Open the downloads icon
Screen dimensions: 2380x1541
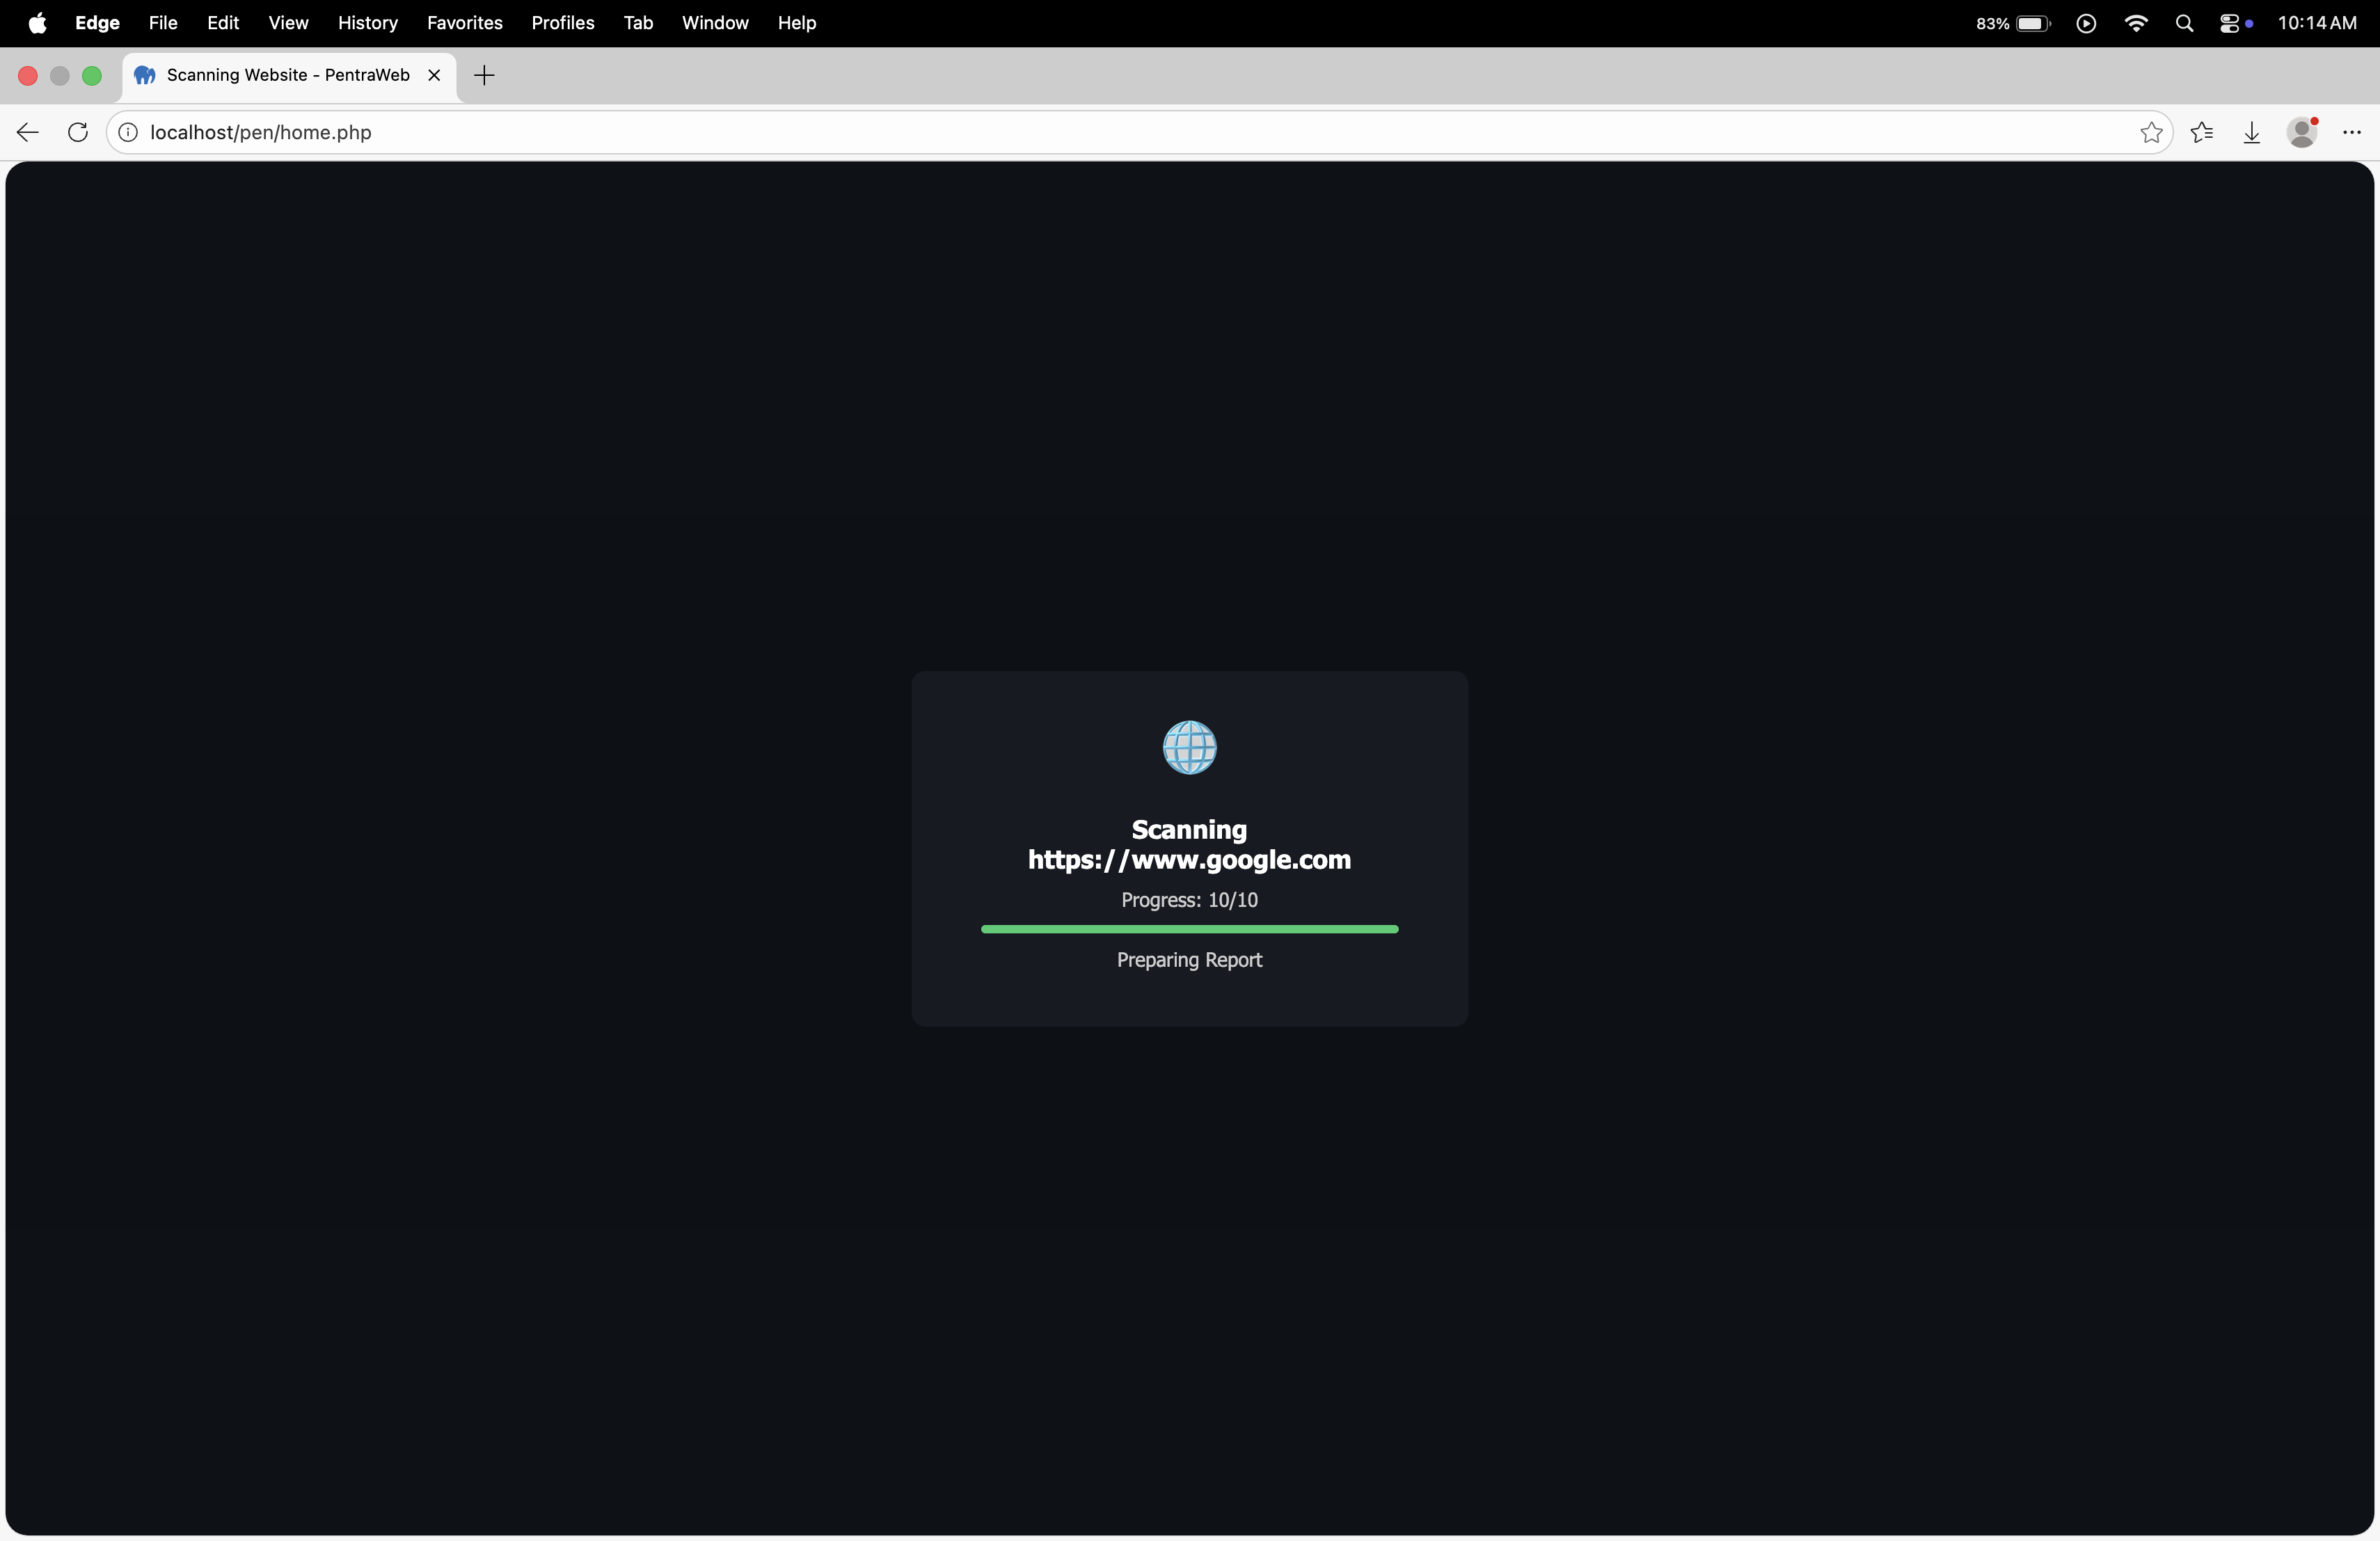[2251, 132]
